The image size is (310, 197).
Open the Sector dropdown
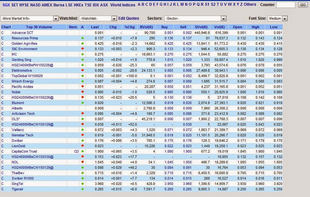pos(195,18)
